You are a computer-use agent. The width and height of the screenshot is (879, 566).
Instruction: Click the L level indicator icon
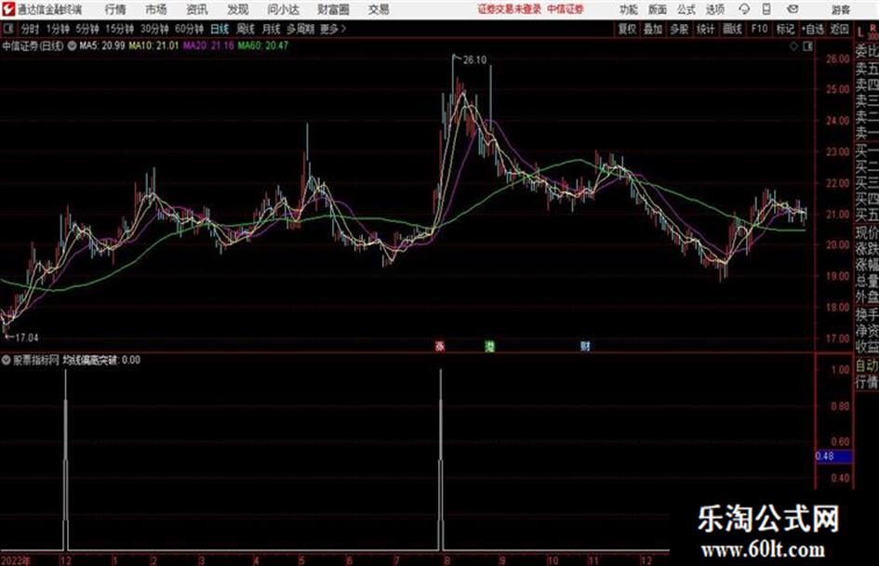click(x=860, y=33)
